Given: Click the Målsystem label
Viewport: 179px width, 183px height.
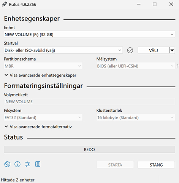Looking at the screenshot, I should coord(106,59).
